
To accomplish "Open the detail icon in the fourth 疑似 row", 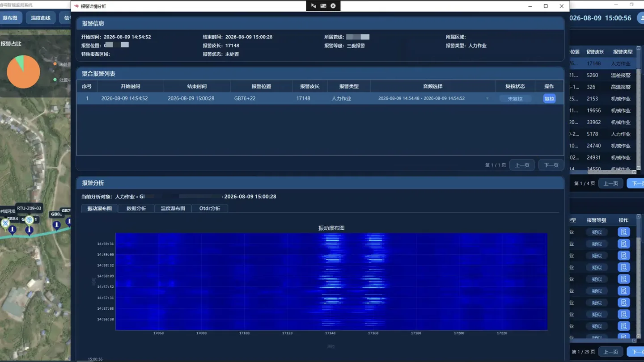I will [623, 267].
